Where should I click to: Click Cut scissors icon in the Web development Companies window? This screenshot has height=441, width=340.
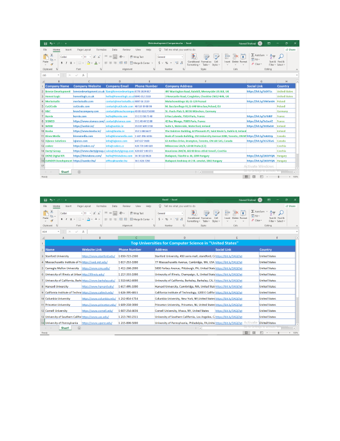tap(52, 55)
